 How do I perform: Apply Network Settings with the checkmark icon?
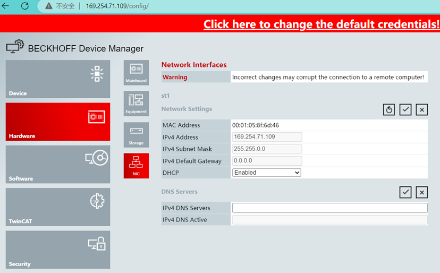(405, 109)
